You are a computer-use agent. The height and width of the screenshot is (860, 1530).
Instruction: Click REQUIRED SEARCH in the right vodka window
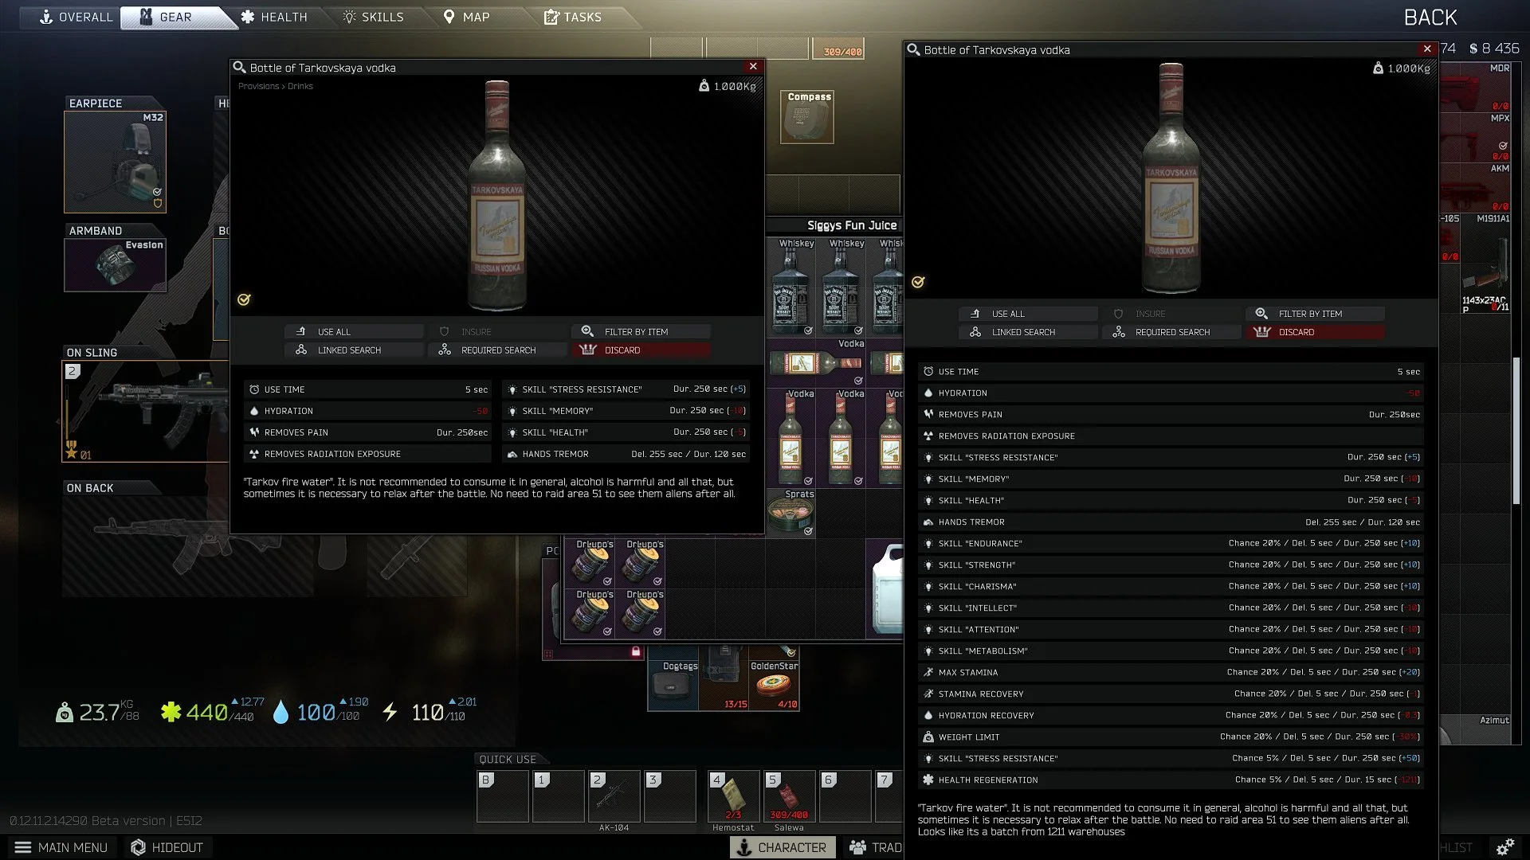click(x=1171, y=332)
